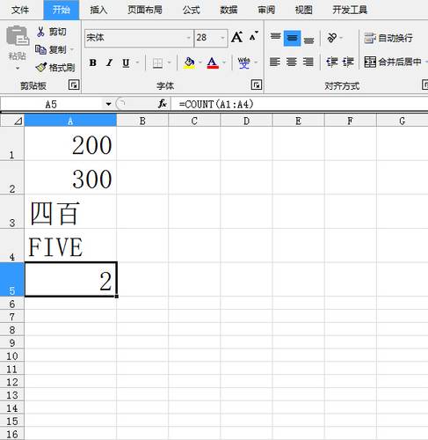Viewport: 428px width, 440px height.
Task: Click 合并后居中 merge and center
Action: (393, 62)
